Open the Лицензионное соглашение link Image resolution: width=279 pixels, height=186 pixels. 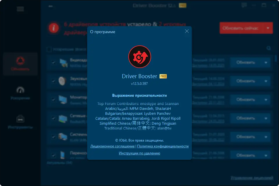click(x=112, y=146)
